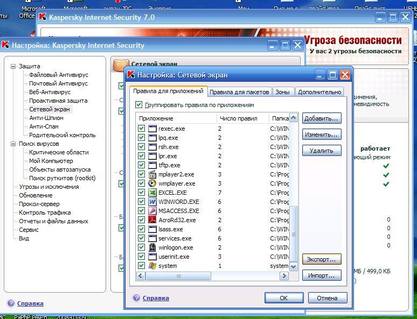Click the Изменить... button
417x319 pixels.
[322, 134]
